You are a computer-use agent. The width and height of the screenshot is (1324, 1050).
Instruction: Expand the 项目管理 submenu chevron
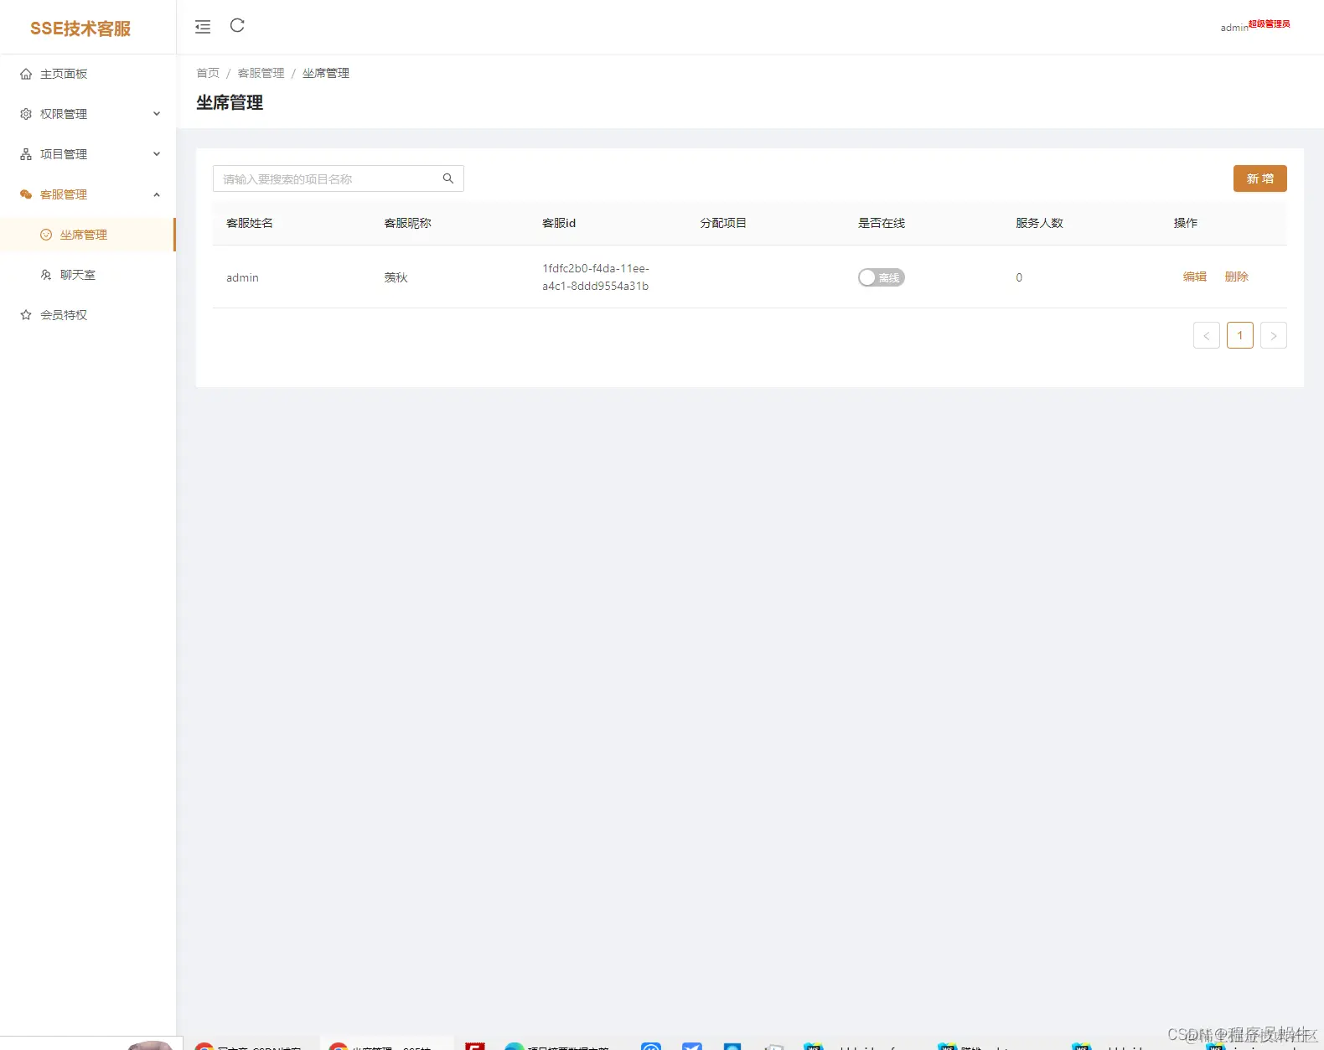click(x=157, y=154)
